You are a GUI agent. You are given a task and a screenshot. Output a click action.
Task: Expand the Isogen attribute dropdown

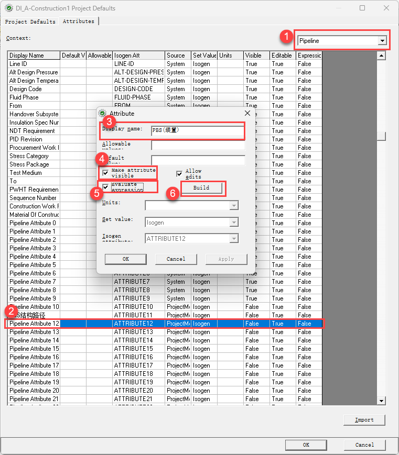pyautogui.click(x=234, y=239)
